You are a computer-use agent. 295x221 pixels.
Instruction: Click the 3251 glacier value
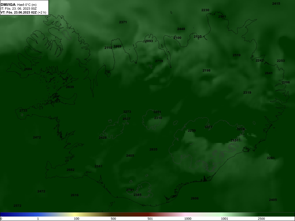(157, 112)
